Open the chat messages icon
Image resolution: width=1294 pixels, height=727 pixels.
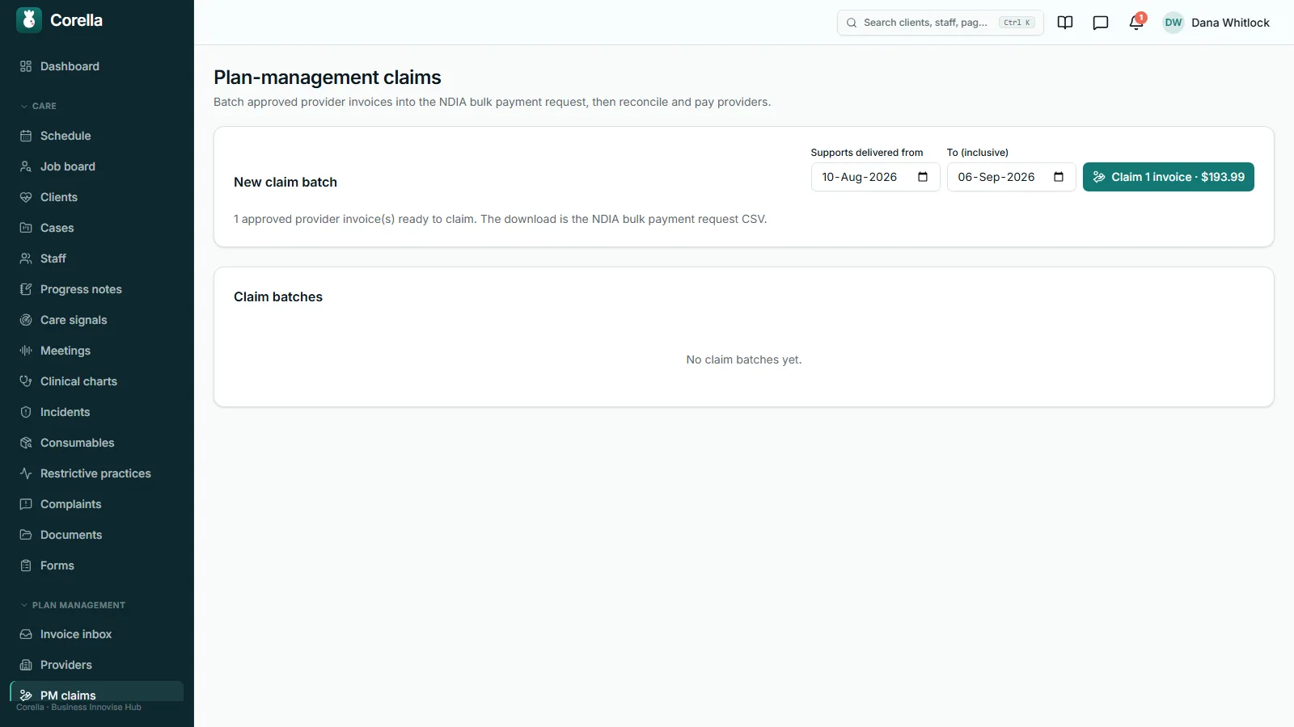1101,23
